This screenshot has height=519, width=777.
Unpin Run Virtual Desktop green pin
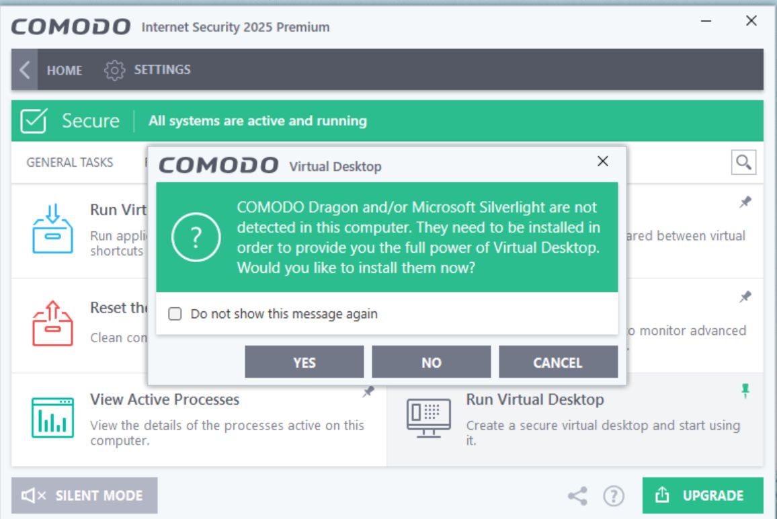[745, 391]
